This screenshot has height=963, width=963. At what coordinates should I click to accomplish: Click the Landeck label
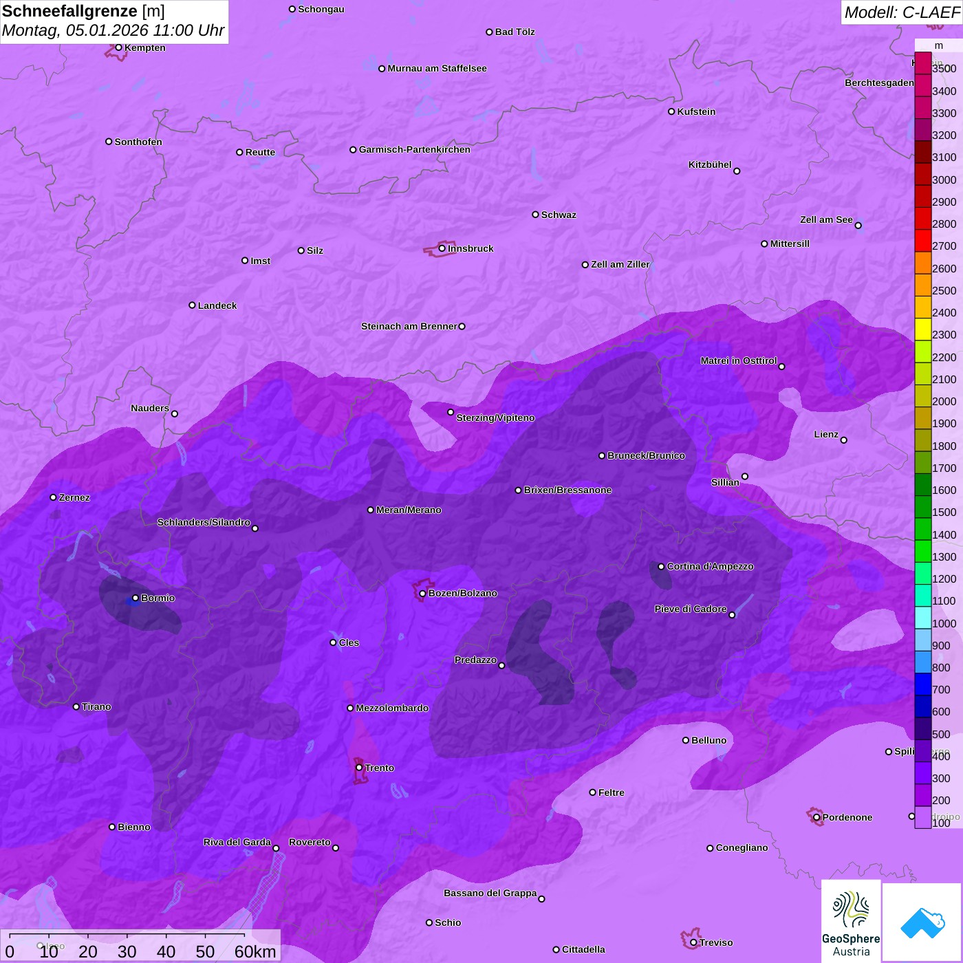(x=217, y=305)
